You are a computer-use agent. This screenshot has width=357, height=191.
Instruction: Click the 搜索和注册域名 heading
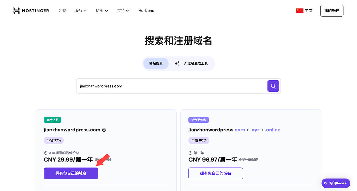point(178,41)
